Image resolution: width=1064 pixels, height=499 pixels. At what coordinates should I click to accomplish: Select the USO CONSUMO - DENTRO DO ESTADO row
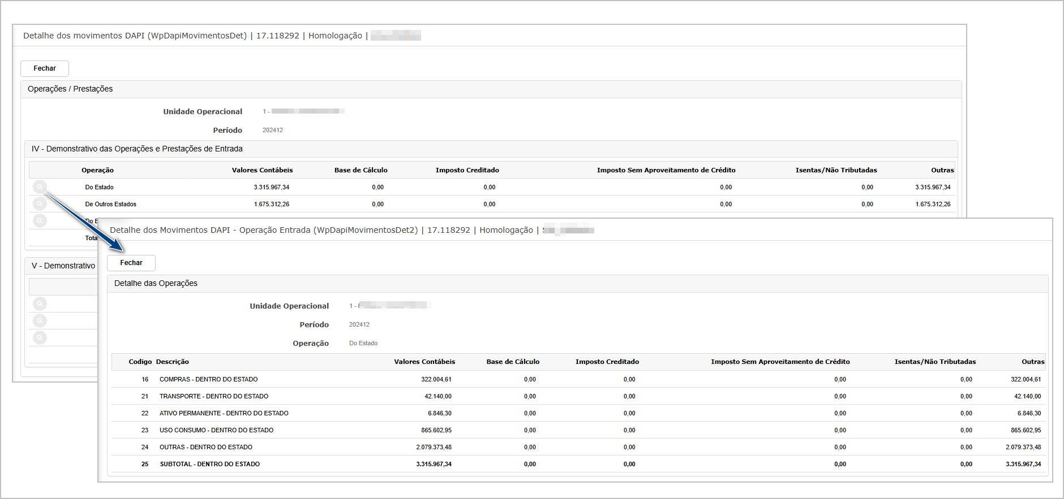[x=216, y=430]
